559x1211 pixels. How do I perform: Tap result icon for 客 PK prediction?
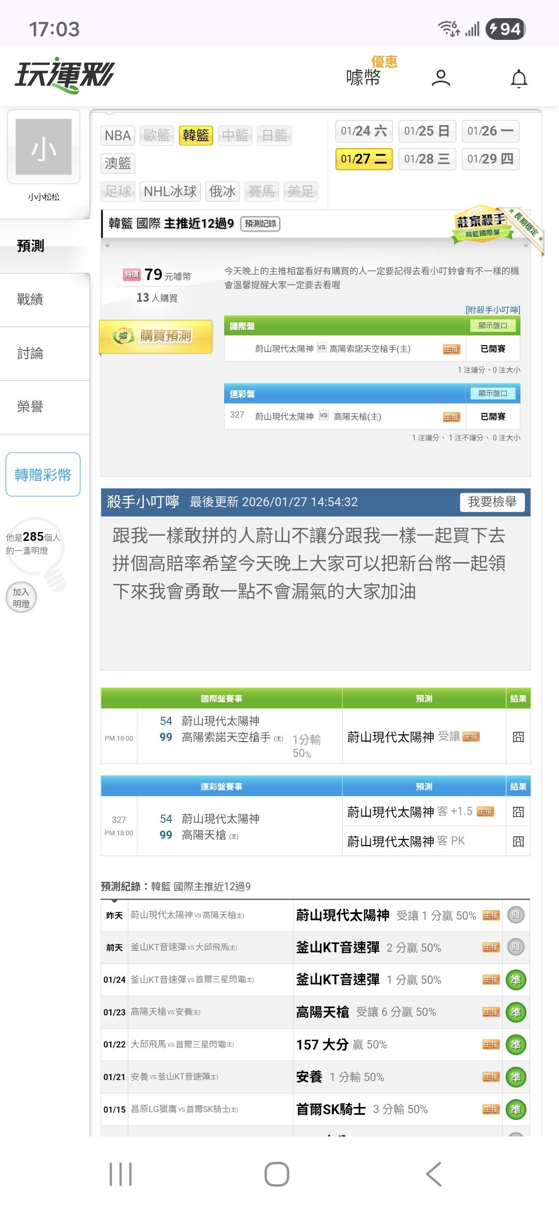[518, 841]
